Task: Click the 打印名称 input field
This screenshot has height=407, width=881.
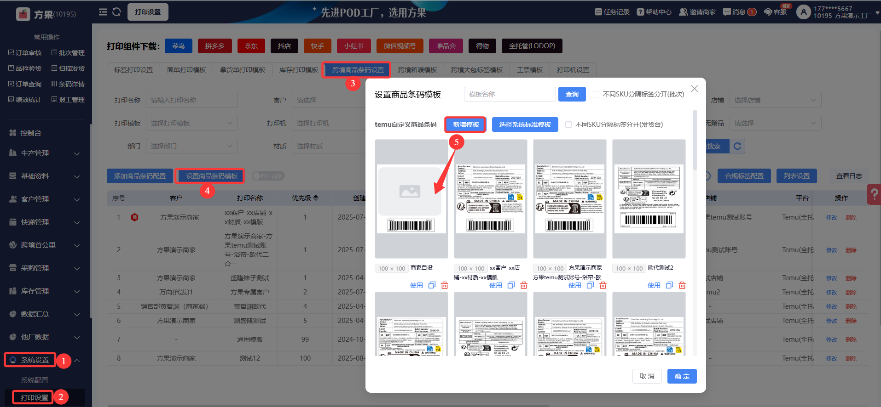Action: [192, 100]
